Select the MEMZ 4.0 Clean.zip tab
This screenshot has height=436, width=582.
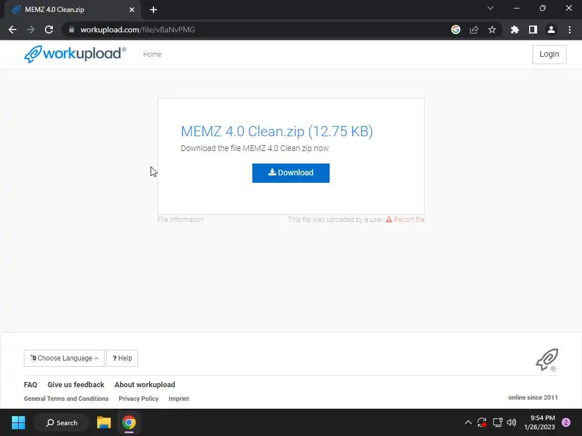(x=73, y=10)
